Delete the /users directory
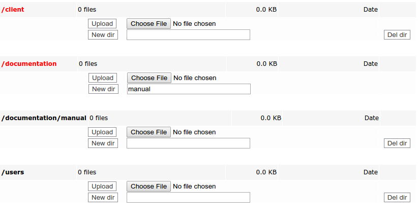The width and height of the screenshot is (418, 223). [x=397, y=197]
